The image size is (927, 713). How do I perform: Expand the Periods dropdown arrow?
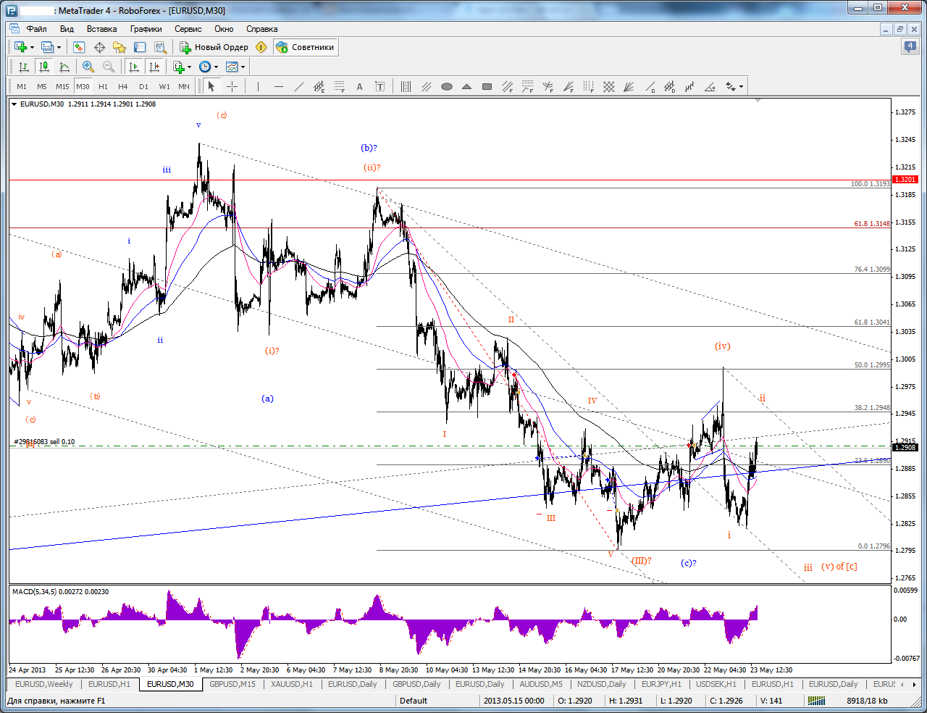click(216, 67)
